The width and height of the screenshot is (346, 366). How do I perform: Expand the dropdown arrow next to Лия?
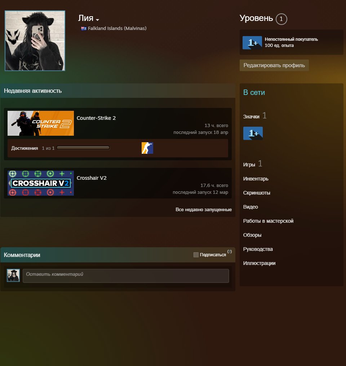(x=97, y=20)
